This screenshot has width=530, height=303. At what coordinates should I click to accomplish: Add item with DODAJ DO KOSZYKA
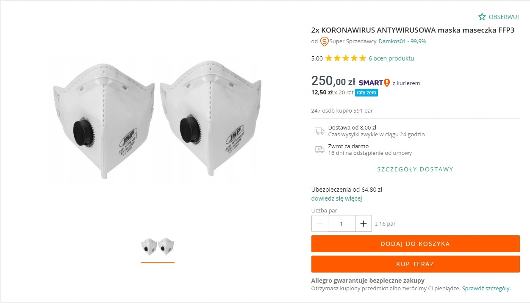(415, 244)
